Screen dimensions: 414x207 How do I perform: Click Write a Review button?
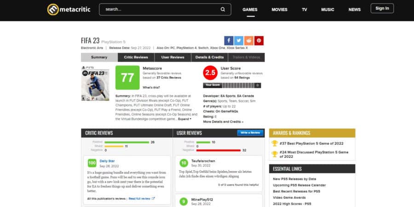250,133
